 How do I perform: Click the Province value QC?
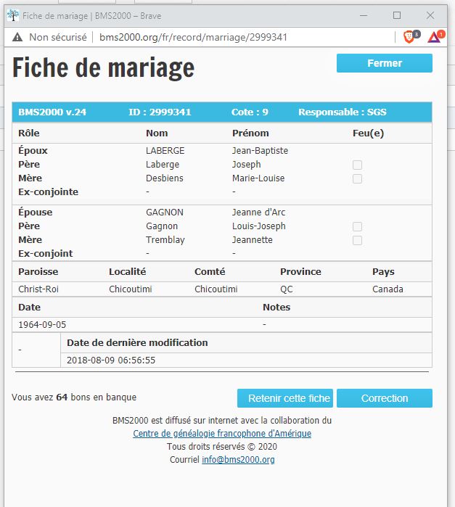tap(287, 289)
